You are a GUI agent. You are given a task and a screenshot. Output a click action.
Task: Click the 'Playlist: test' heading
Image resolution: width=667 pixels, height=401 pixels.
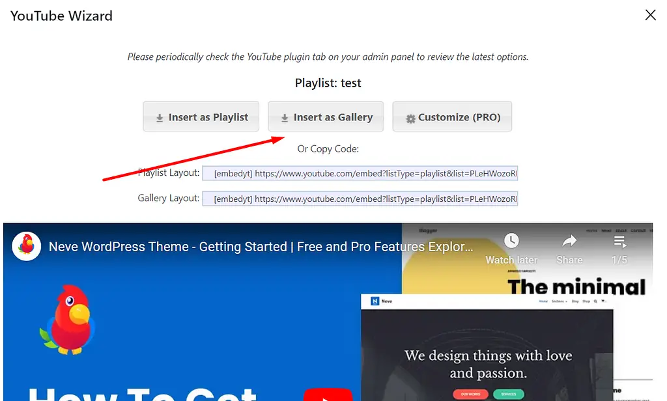pos(328,83)
